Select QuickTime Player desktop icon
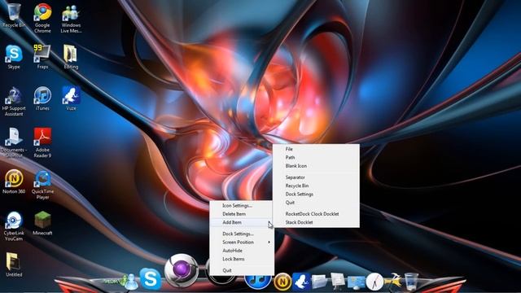This screenshot has width=521, height=293. click(42, 185)
